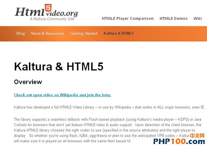Click the Overview subheading
This screenshot has width=207, height=146.
tap(28, 82)
